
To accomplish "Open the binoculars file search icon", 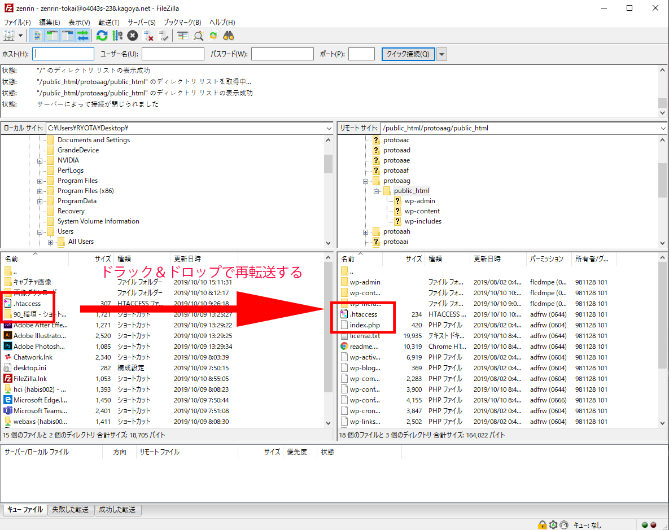I will click(x=229, y=36).
